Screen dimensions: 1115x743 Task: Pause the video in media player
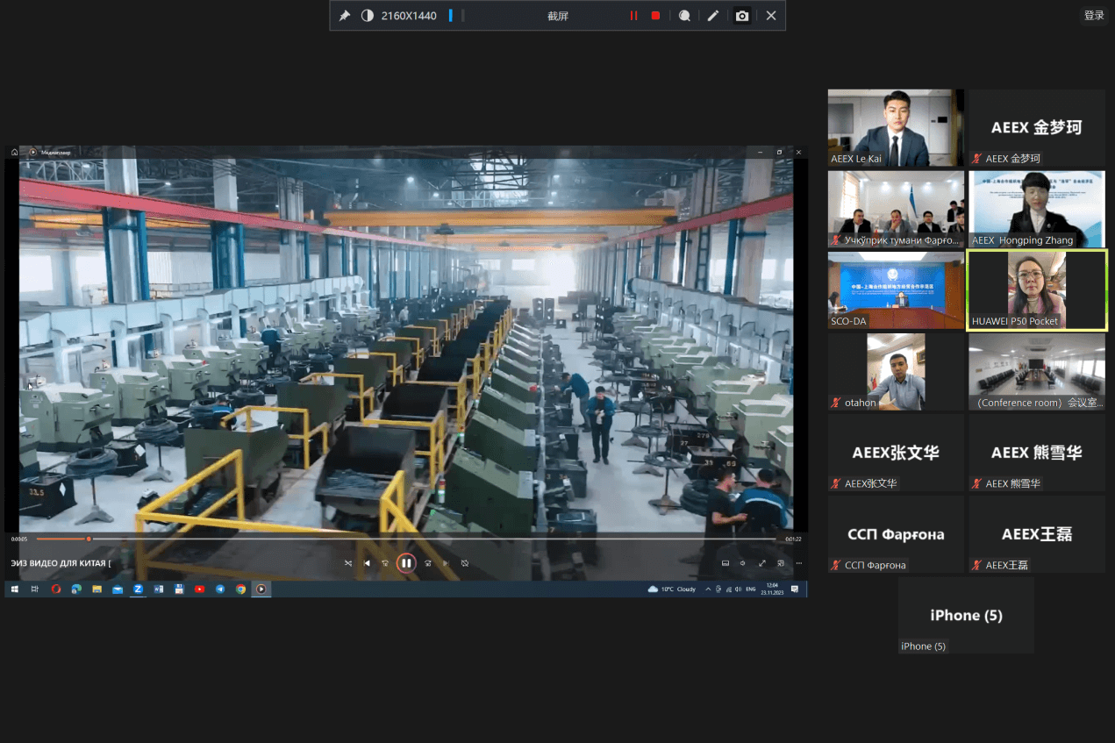pos(406,563)
